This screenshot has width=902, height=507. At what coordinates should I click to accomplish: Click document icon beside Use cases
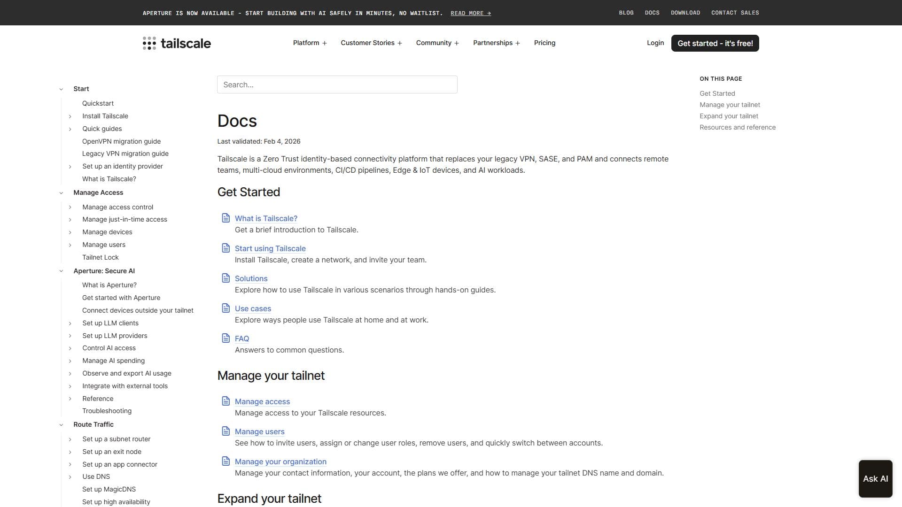tap(226, 308)
